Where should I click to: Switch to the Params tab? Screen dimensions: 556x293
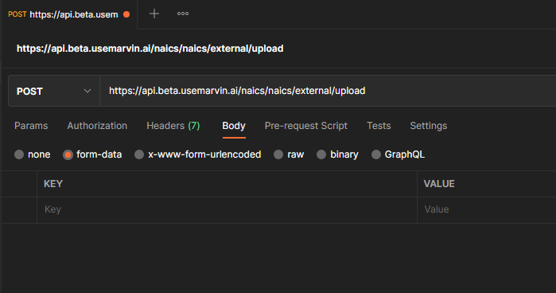(31, 126)
